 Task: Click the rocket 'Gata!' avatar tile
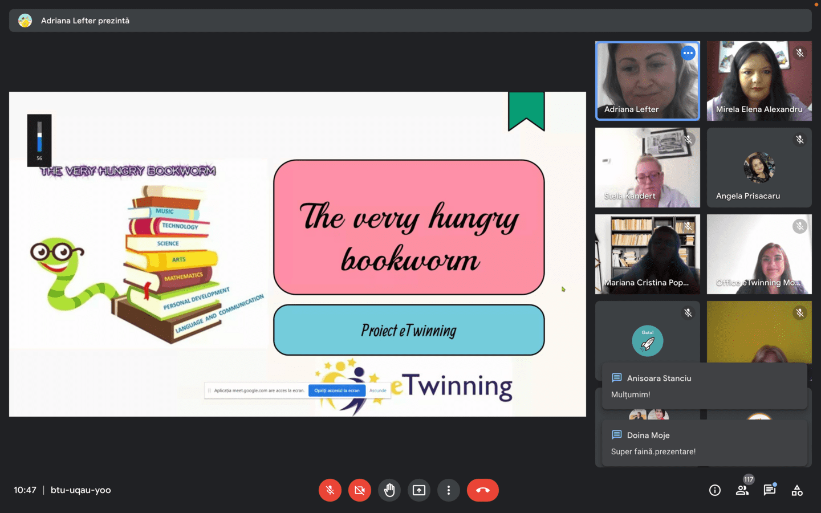648,341
